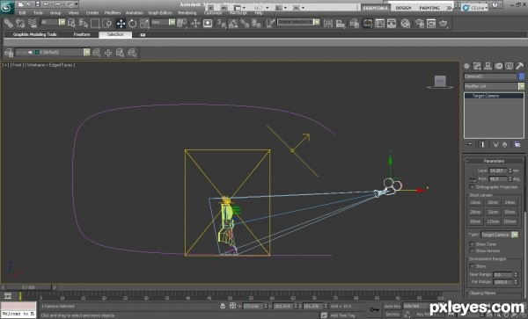Image resolution: width=528 pixels, height=319 pixels.
Task: Select the 24mm stock lens button
Action: pyautogui.click(x=510, y=202)
